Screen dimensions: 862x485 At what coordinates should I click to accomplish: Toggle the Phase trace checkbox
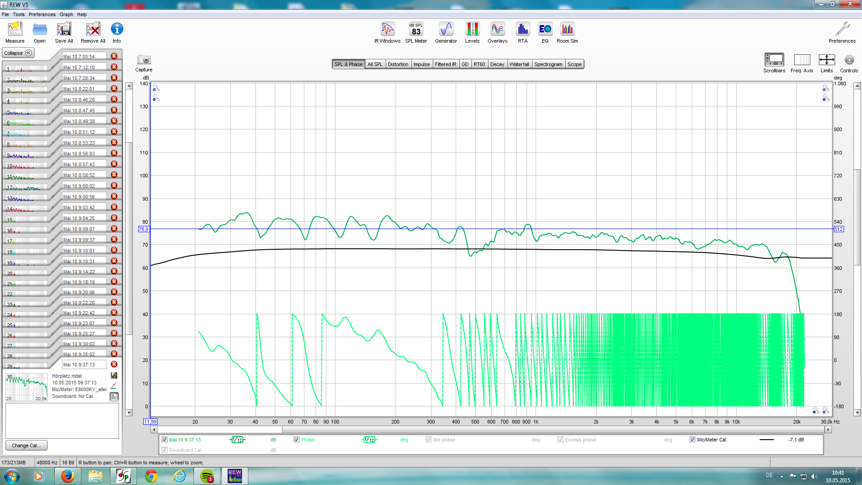(x=296, y=440)
